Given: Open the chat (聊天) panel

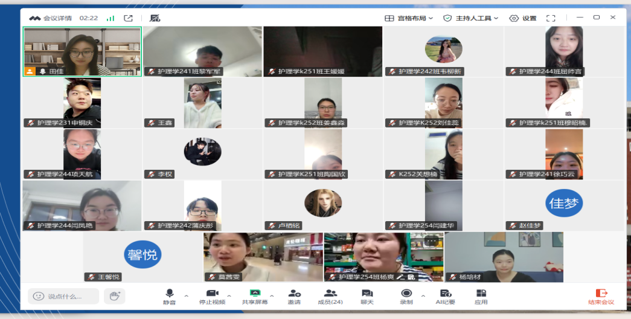Looking at the screenshot, I should tap(367, 296).
